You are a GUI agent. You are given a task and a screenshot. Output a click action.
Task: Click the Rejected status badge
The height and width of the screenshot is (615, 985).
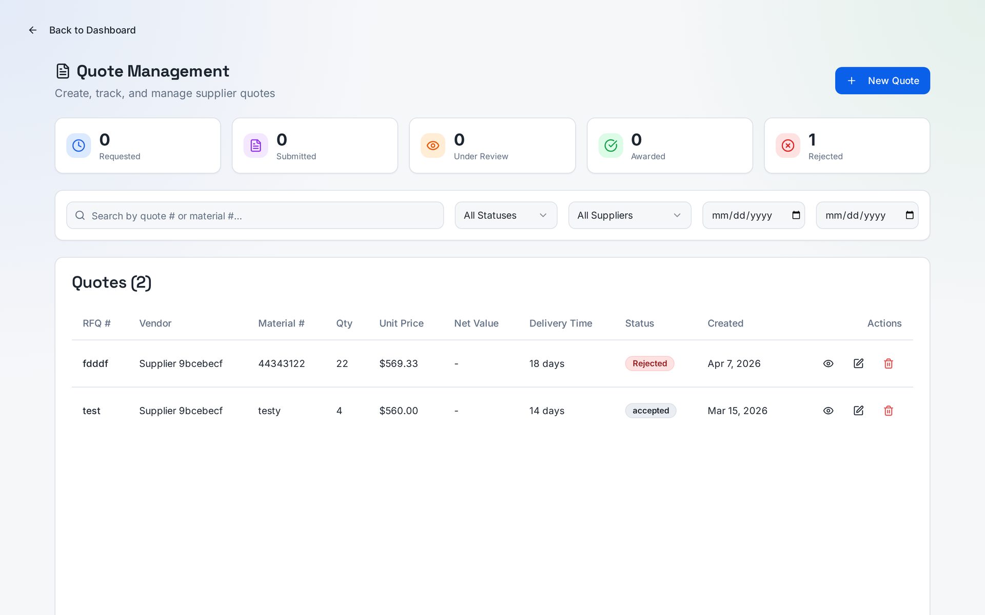[649, 363]
